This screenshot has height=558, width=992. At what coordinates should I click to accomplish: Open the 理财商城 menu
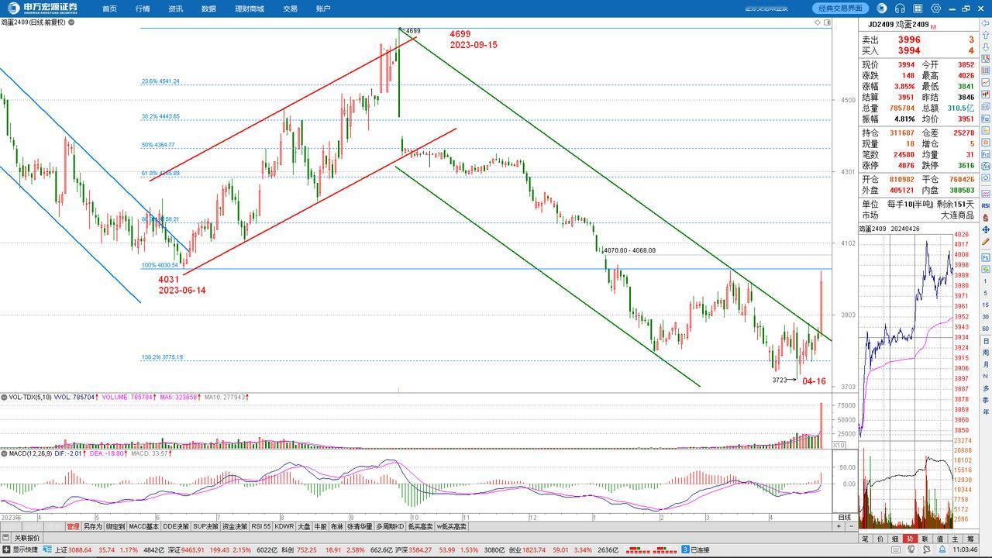click(x=250, y=9)
